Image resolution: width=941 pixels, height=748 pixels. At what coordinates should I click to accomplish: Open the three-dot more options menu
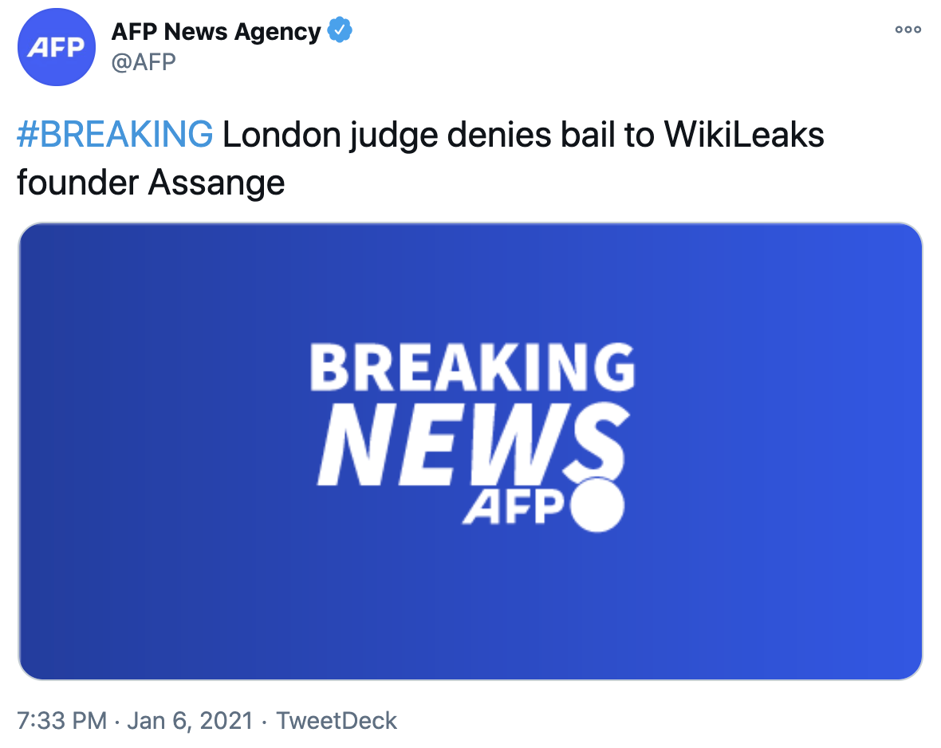[908, 30]
